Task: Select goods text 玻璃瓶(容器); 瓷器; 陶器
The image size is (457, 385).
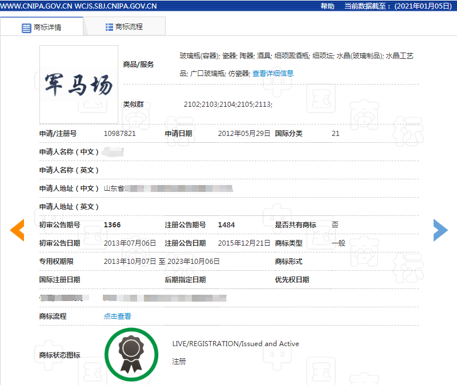Action: point(217,55)
